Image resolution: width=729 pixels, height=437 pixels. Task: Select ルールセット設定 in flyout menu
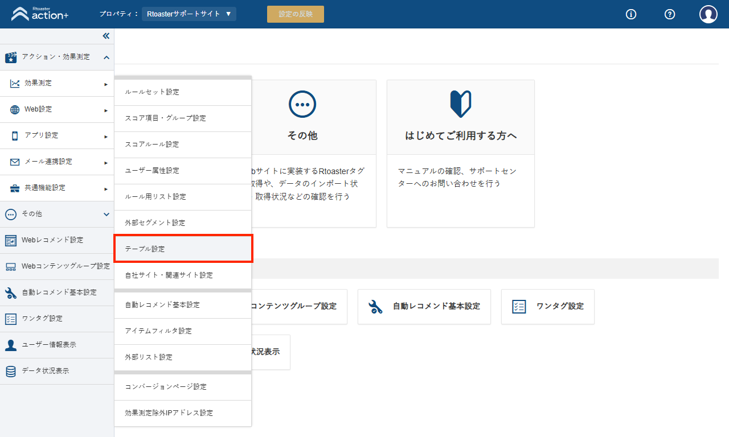pos(183,92)
